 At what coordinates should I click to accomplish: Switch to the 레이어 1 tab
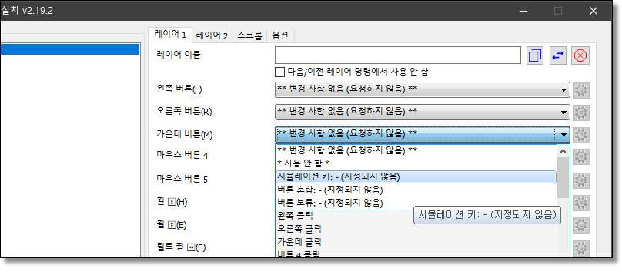point(170,34)
